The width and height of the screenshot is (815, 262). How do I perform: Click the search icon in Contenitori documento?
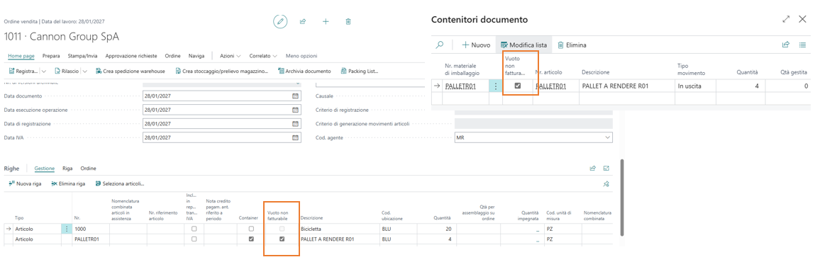[x=440, y=45]
